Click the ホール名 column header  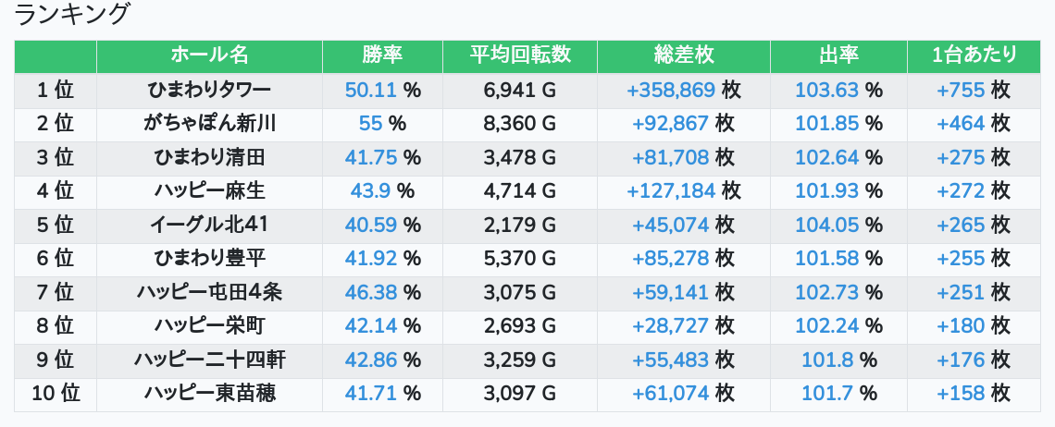pos(209,55)
